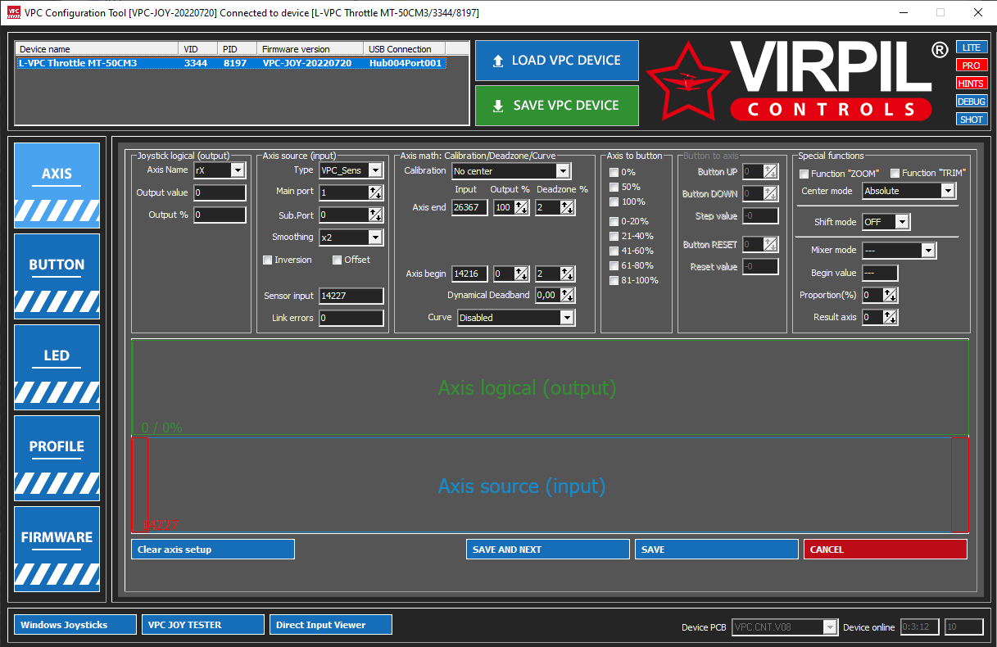Check the 61-80% range box

point(614,266)
